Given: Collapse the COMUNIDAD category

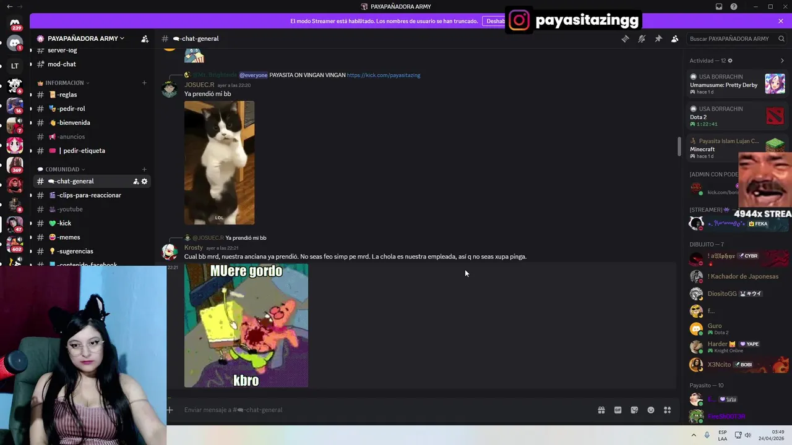Looking at the screenshot, I should [x=61, y=169].
